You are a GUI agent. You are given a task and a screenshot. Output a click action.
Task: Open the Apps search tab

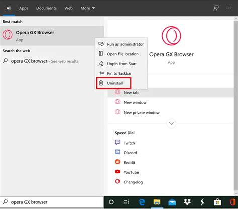click(x=24, y=8)
